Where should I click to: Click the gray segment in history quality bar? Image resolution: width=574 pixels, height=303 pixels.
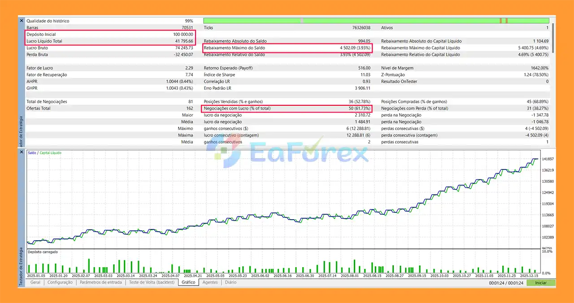(x=302, y=21)
